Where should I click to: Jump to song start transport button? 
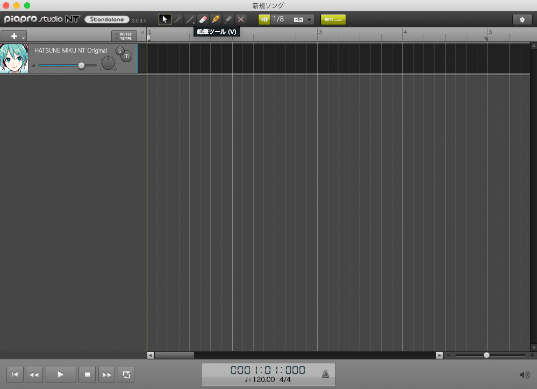[15, 375]
